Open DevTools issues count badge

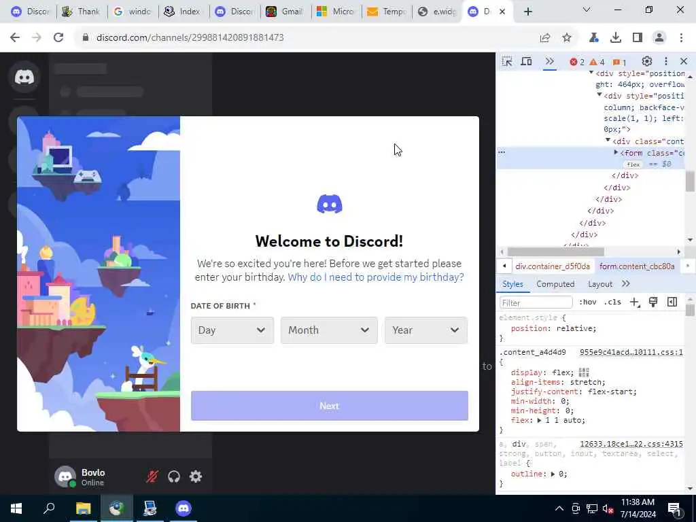click(x=620, y=62)
